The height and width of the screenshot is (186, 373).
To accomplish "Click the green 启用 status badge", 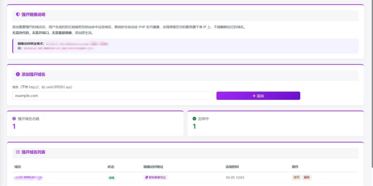I will point(111,178).
